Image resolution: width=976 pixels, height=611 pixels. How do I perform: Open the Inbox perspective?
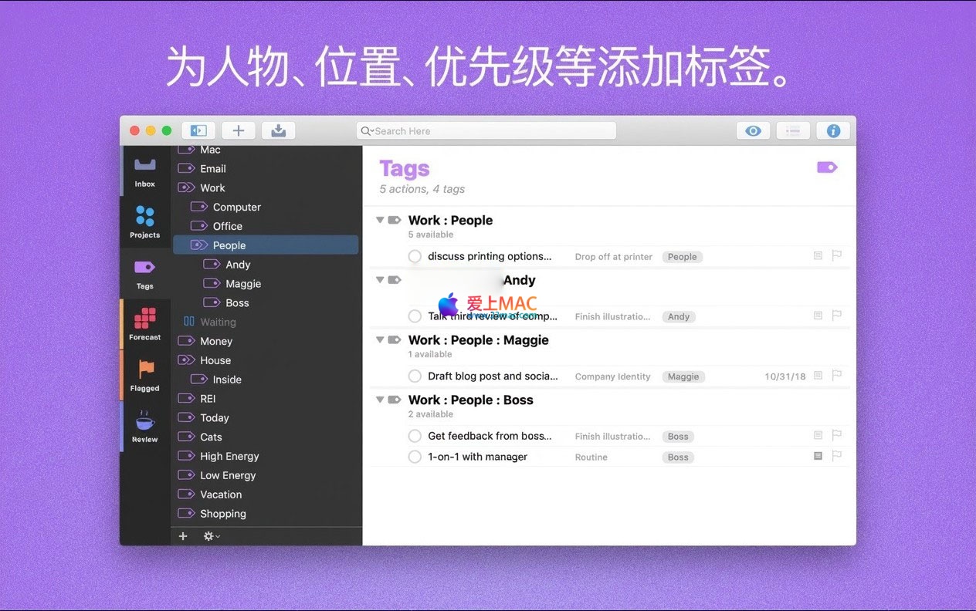144,171
